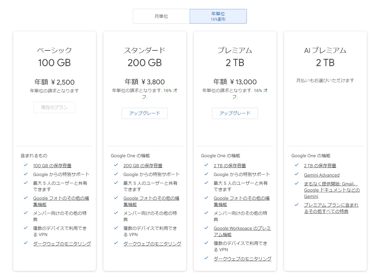Click the 200 GB capacity heading
374x274 pixels.
click(145, 63)
